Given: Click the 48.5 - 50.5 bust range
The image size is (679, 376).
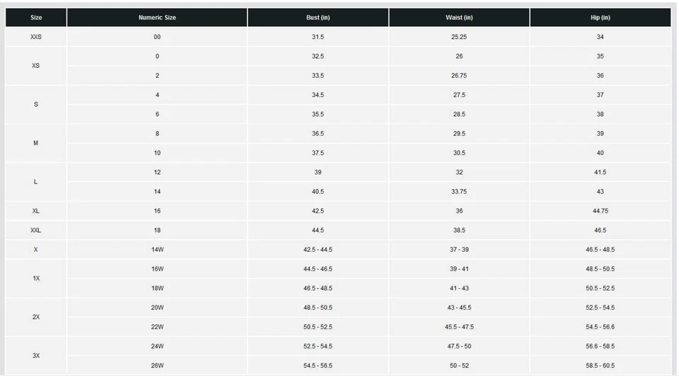Looking at the screenshot, I should click(318, 307).
